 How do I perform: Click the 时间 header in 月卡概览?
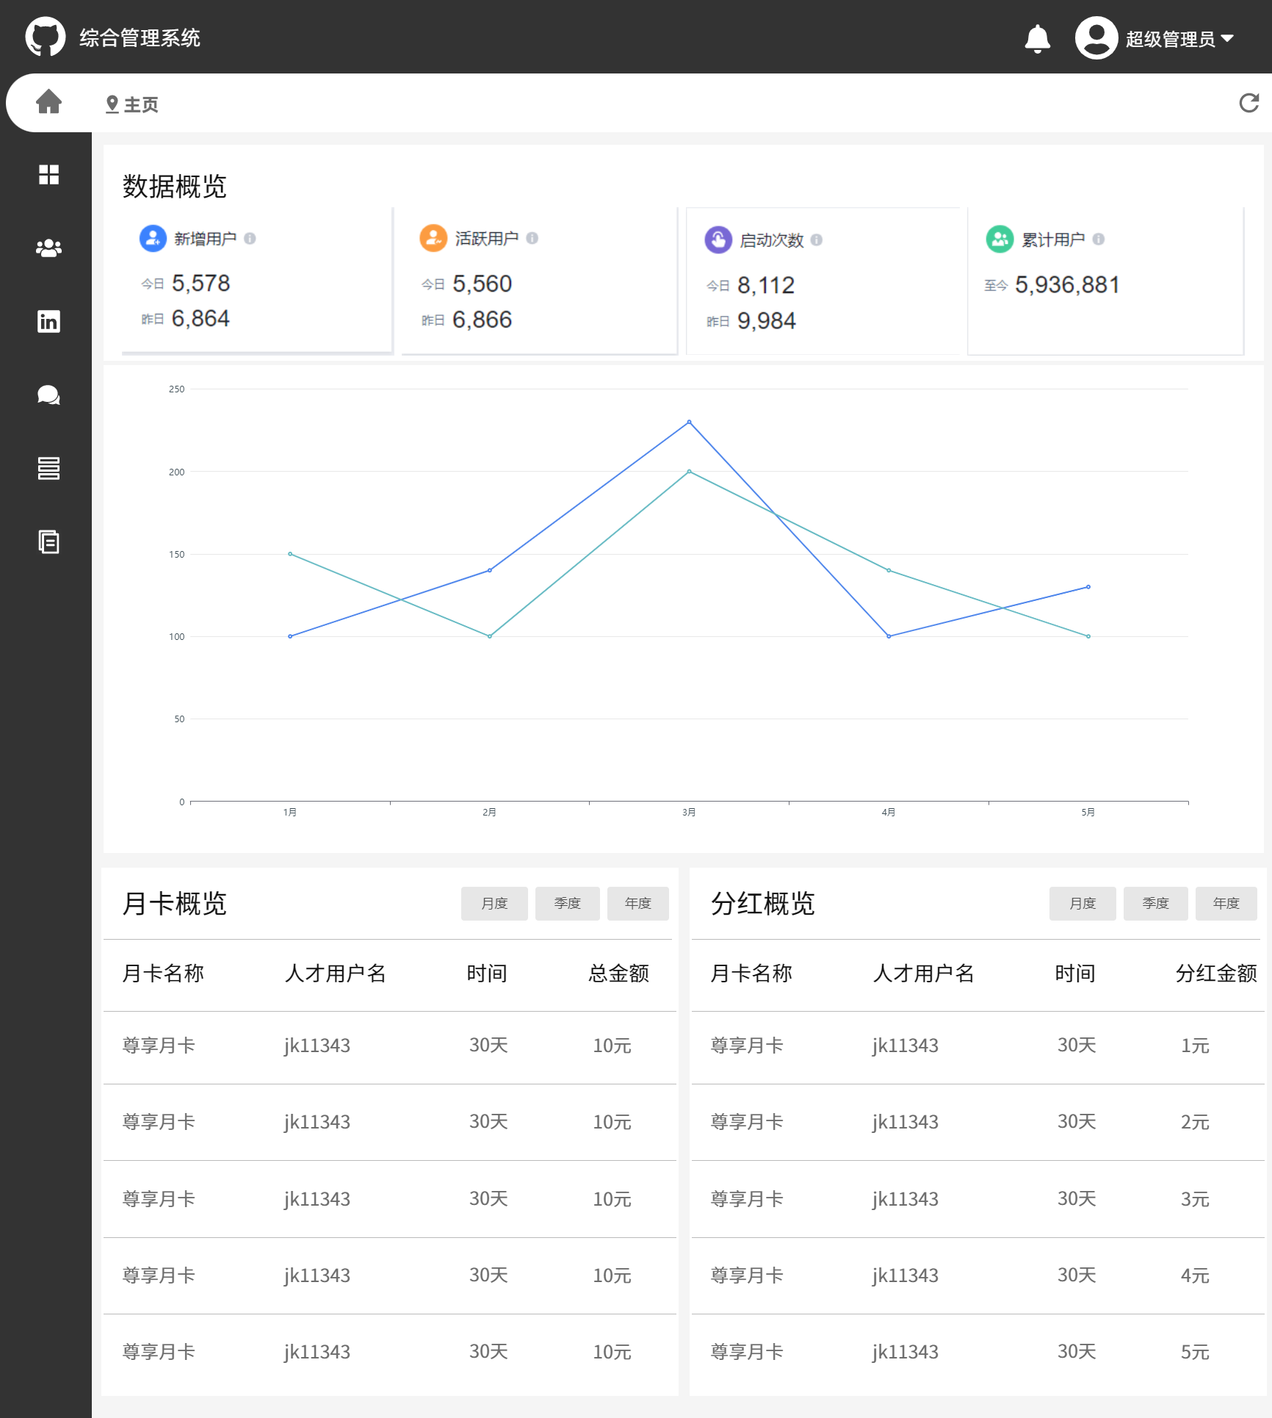point(487,973)
